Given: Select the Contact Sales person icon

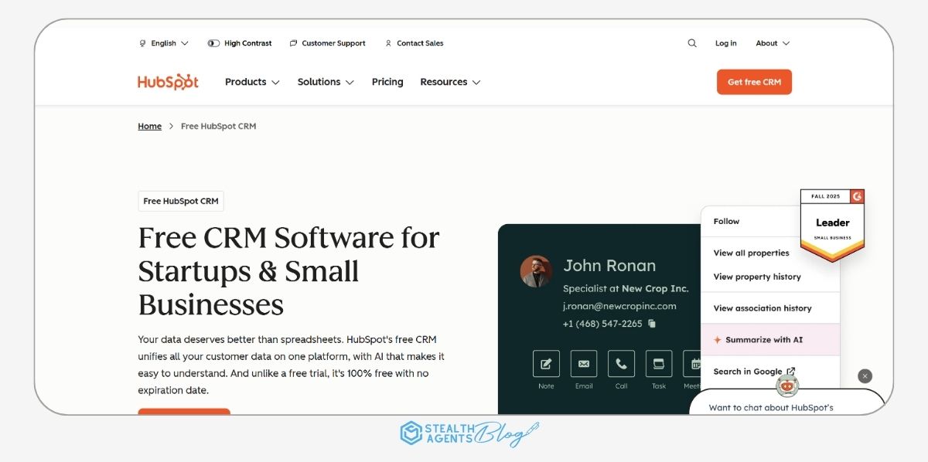Looking at the screenshot, I should [x=387, y=43].
